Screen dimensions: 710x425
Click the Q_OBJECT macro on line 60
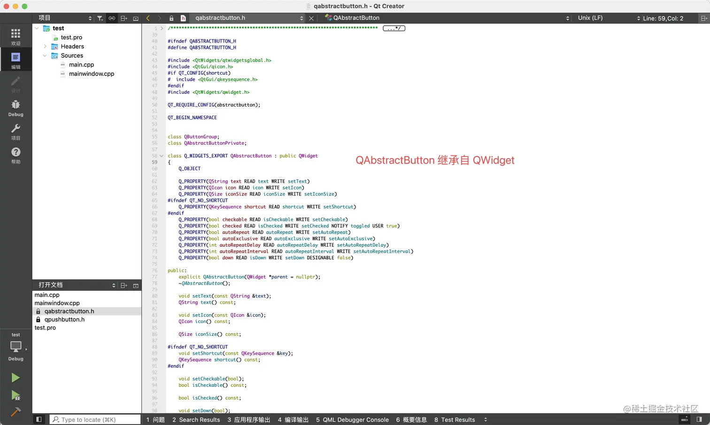tap(189, 169)
